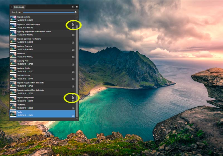Click thumbnail of Trasforma step

pyautogui.click(x=13, y=107)
